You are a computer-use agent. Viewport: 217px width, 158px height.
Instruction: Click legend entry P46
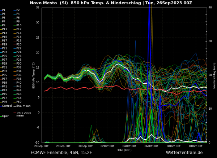click(x=17, y=94)
